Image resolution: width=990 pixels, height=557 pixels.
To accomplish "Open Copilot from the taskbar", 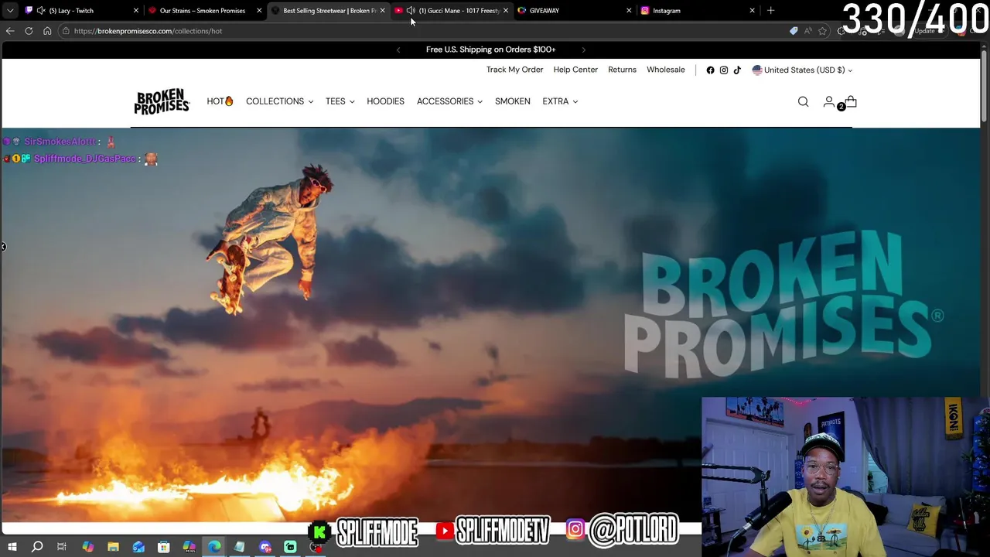I will (x=87, y=547).
